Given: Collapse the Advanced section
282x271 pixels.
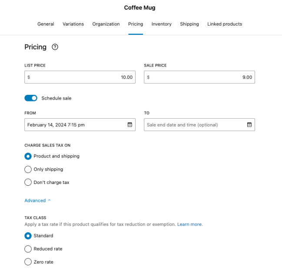Looking at the screenshot, I should tap(37, 201).
